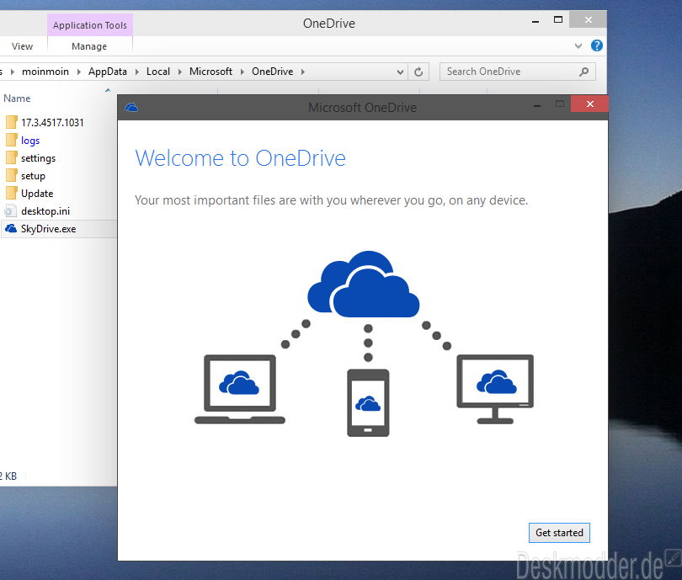Click the Get started button
Image resolution: width=682 pixels, height=580 pixels.
pyautogui.click(x=559, y=533)
